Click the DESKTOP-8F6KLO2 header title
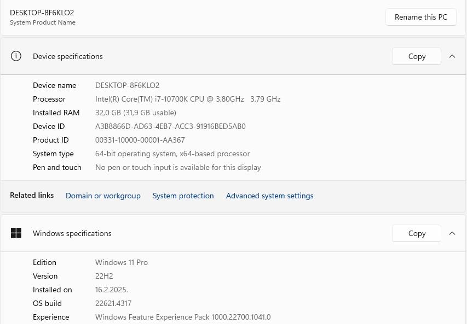Screen dimensions: 467x324 (42, 13)
